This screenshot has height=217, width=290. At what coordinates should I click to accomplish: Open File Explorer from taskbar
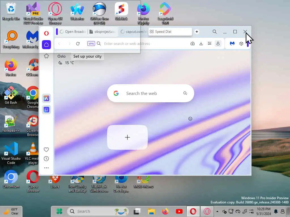(151, 211)
